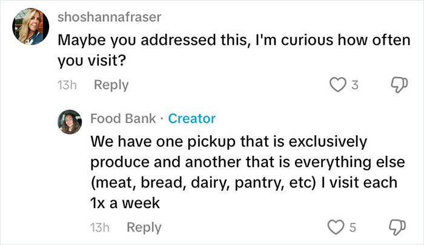Image resolution: width=424 pixels, height=245 pixels.
Task: Reply to shoshannafraser's comment
Action: pyautogui.click(x=111, y=85)
